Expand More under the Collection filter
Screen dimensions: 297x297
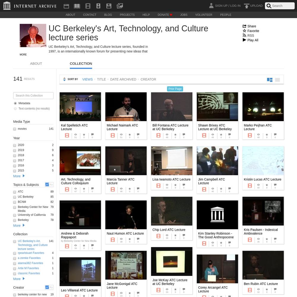[19, 279]
